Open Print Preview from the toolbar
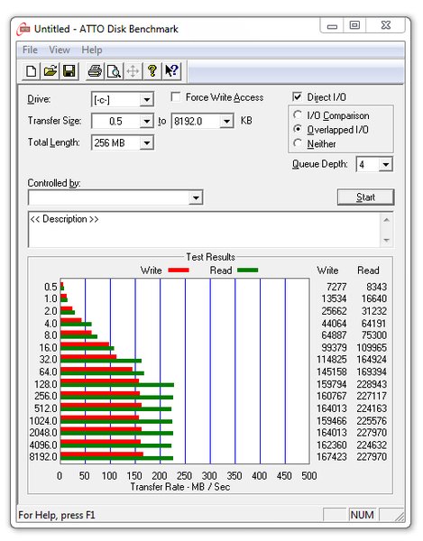The height and width of the screenshot is (541, 423). (x=114, y=71)
